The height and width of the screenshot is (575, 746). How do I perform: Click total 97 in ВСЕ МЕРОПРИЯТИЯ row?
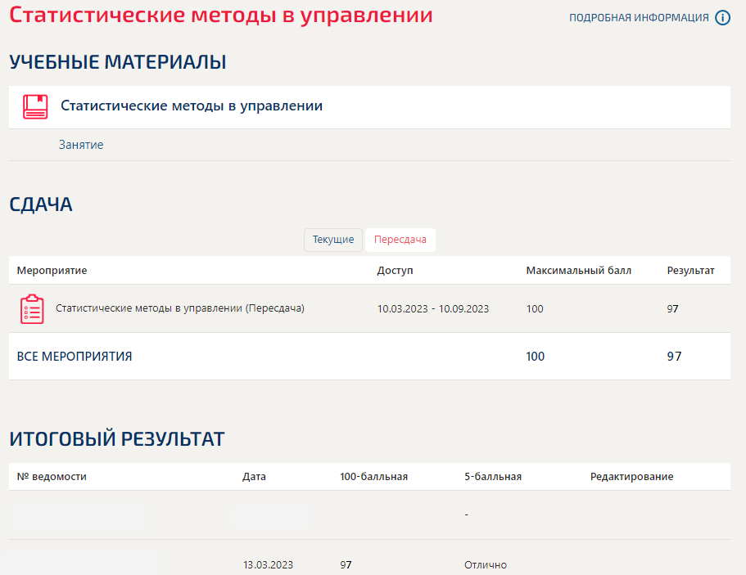(x=674, y=357)
